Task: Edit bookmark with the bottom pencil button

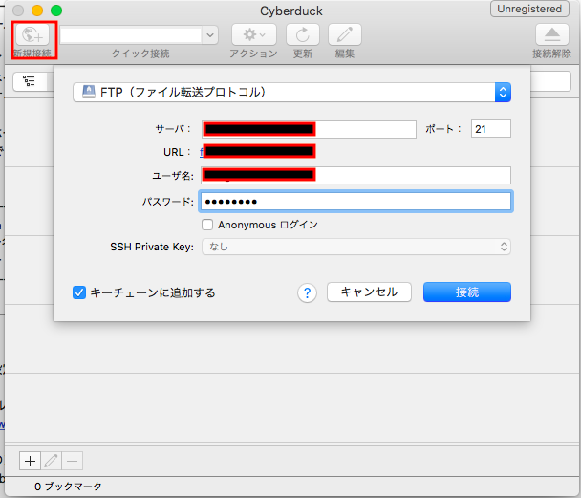Action: pyautogui.click(x=52, y=461)
